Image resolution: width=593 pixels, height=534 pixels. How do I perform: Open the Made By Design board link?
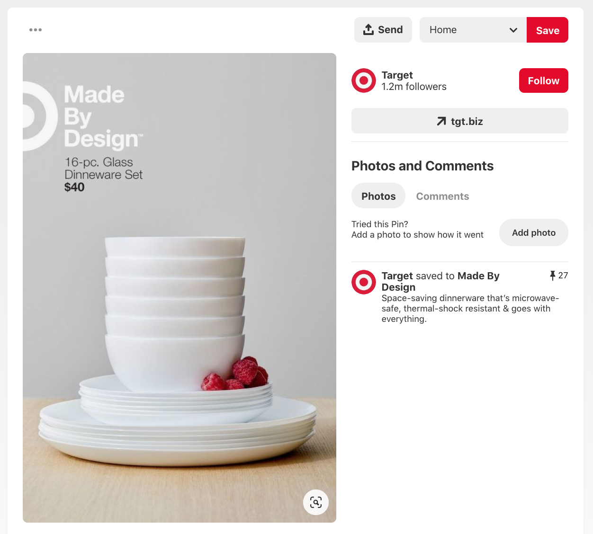click(440, 281)
